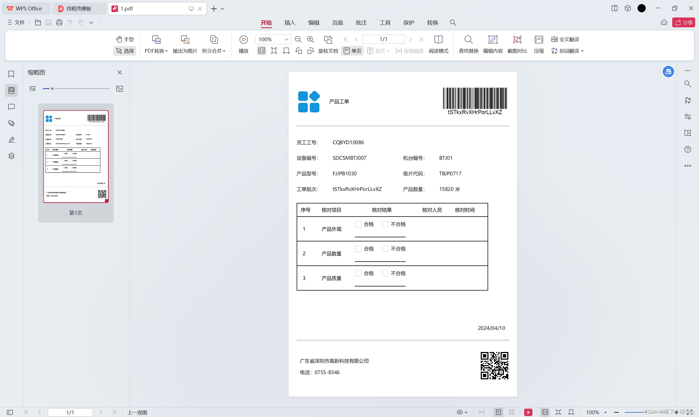This screenshot has height=417, width=699.
Task: Open the 文件 menu
Action: click(16, 22)
